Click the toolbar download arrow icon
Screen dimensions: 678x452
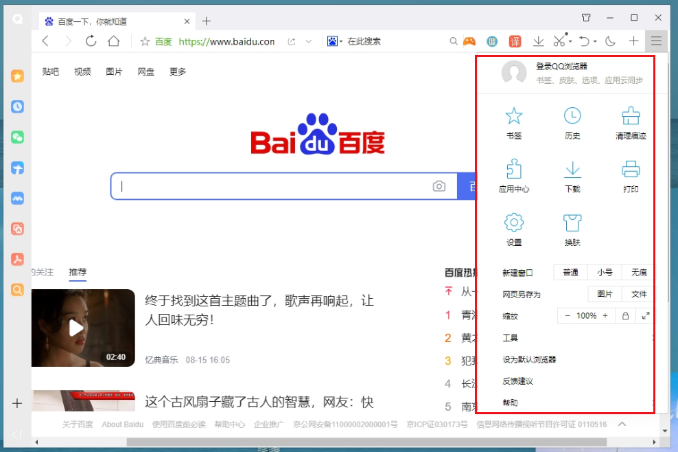click(538, 41)
